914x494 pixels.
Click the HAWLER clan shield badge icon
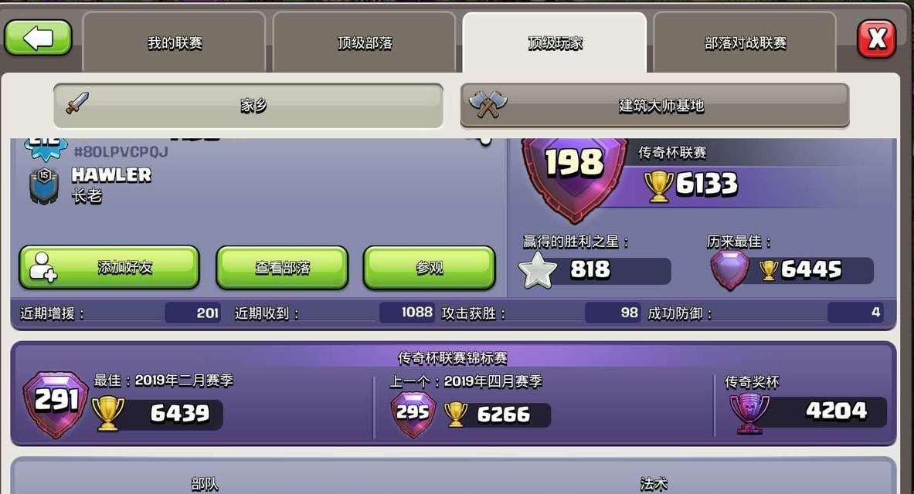[44, 186]
